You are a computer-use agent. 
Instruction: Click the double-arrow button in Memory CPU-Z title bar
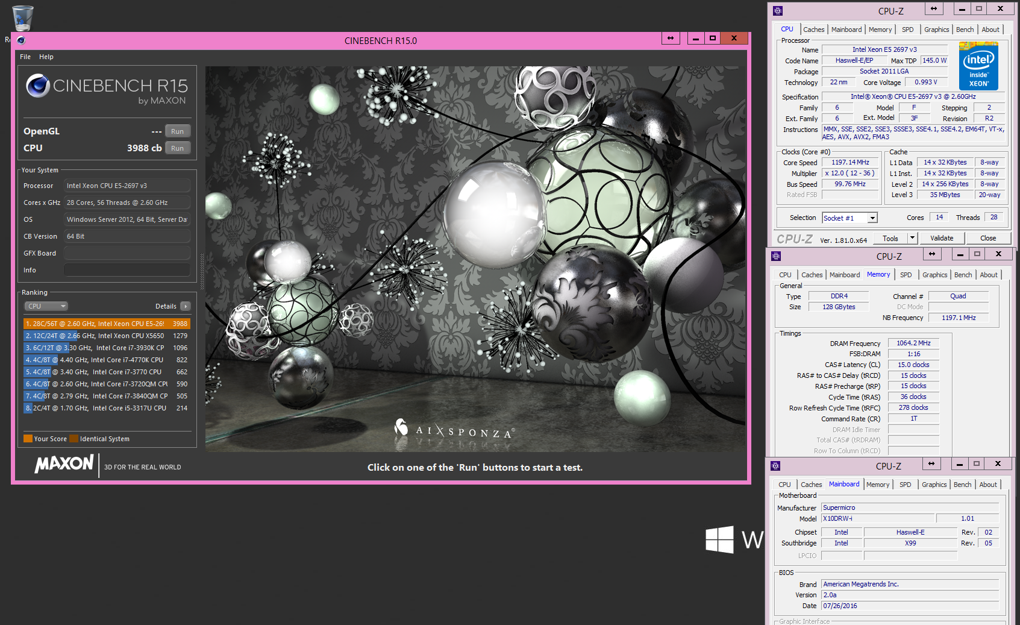[x=932, y=254]
